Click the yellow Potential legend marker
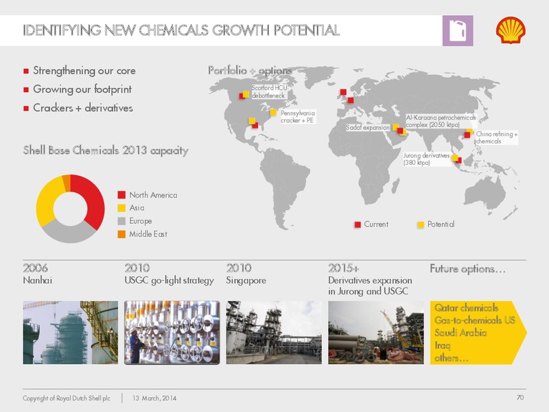The width and height of the screenshot is (549, 412). [x=421, y=225]
